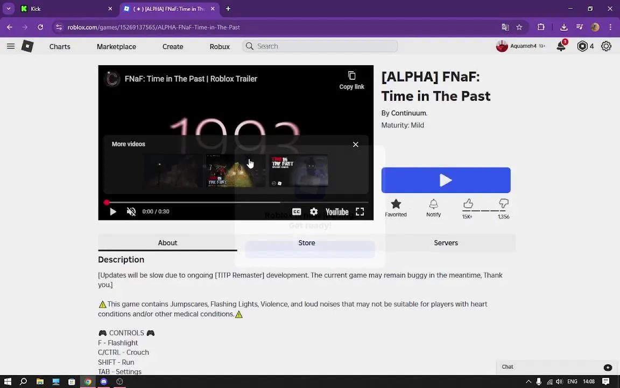Expand the Roblox Chat panel
Image resolution: width=620 pixels, height=388 pixels.
tap(558, 367)
